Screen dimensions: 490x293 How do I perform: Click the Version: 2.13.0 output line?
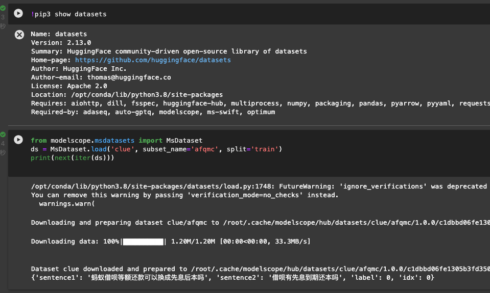(x=61, y=43)
